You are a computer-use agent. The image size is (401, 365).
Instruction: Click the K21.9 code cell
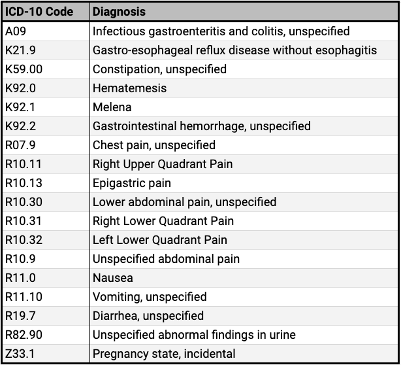(x=46, y=50)
